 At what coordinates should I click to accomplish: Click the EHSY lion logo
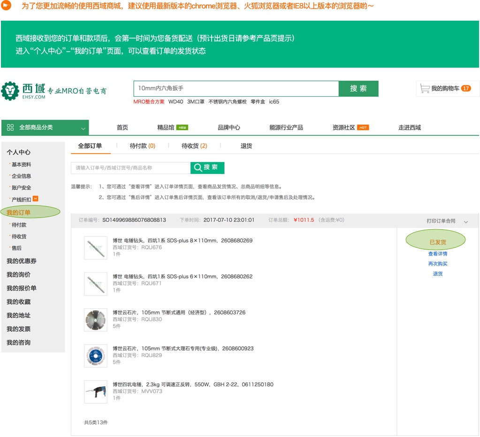pyautogui.click(x=10, y=91)
